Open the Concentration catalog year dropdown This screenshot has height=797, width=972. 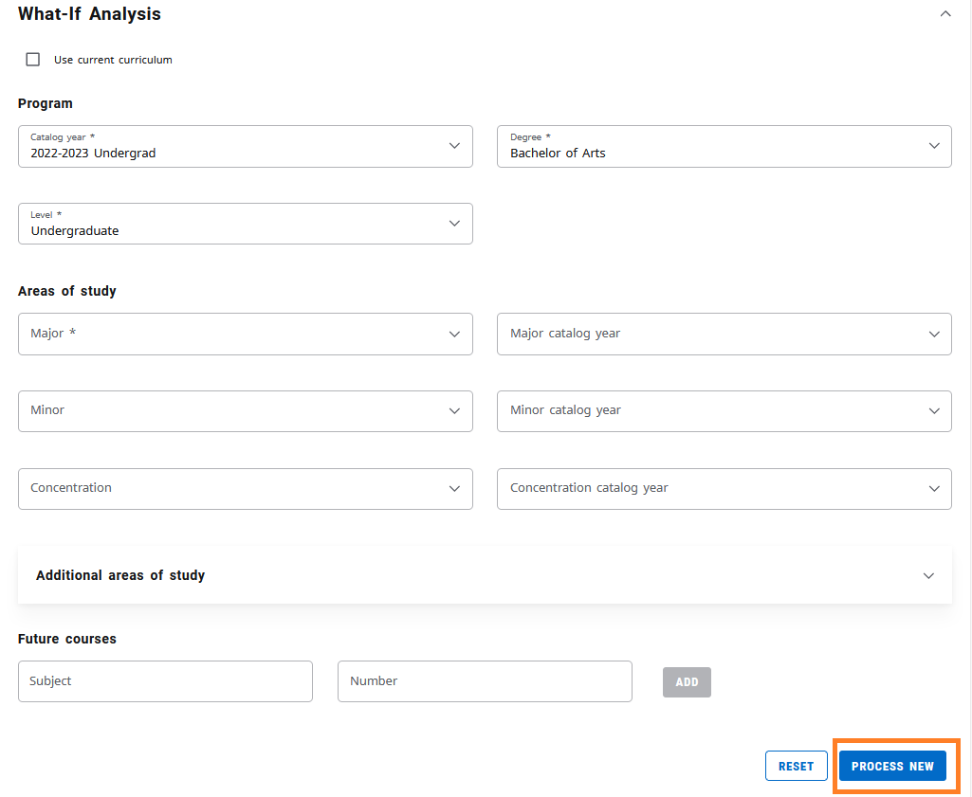tap(724, 489)
